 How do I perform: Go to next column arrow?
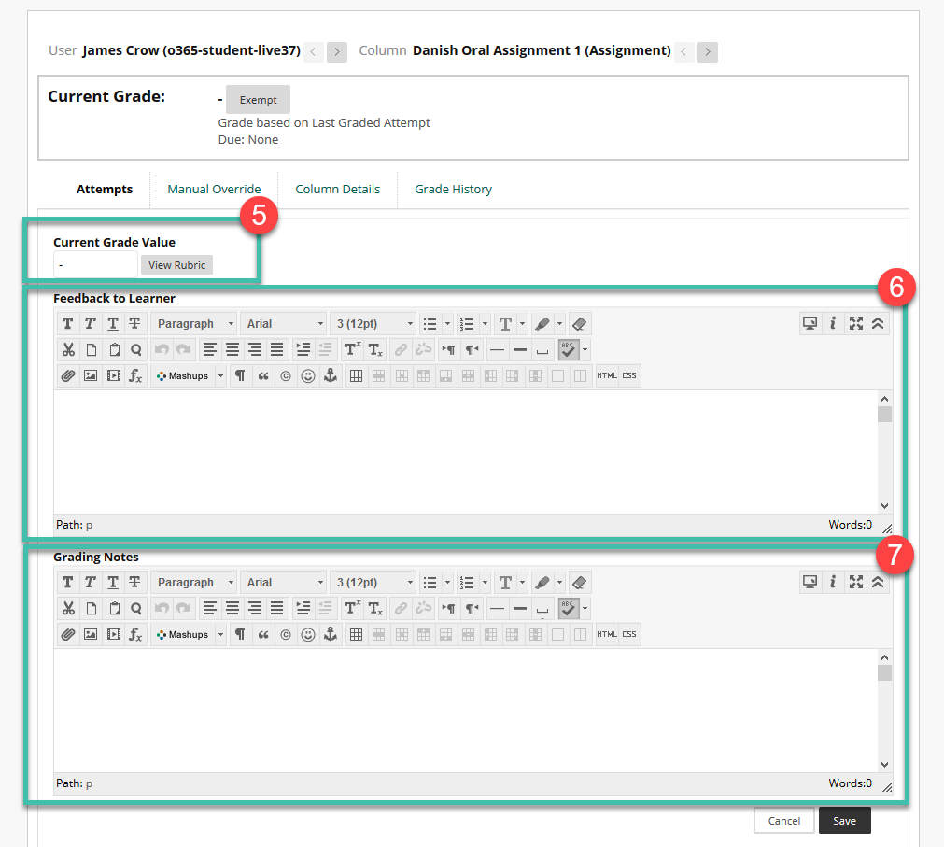708,51
